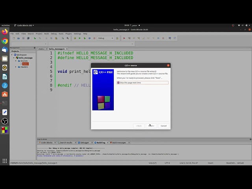Open the Ubuntu system status menu arrow
Screen dimensions: 252x189
coord(249,25)
